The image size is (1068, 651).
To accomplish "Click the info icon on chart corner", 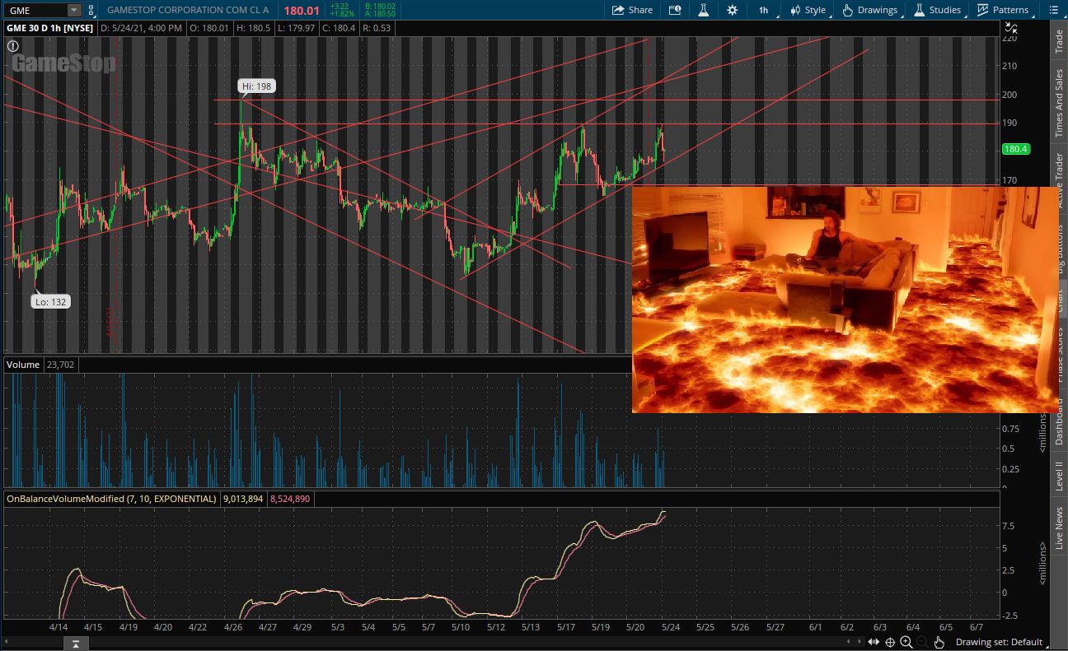I will click(13, 46).
